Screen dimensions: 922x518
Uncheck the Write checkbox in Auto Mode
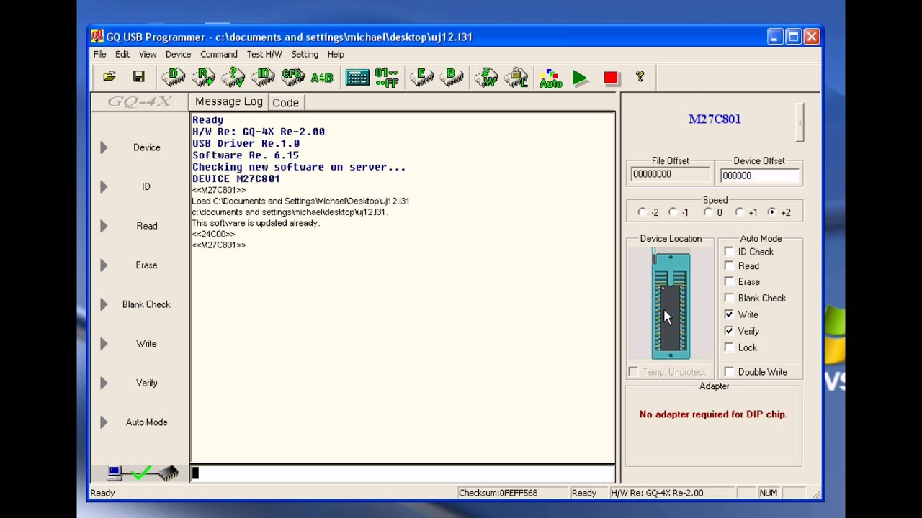[729, 314]
